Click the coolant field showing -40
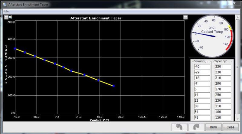 [201, 67]
